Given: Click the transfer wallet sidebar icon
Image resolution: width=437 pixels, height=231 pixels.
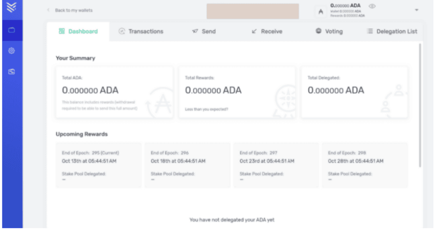Looking at the screenshot, I should [x=12, y=72].
